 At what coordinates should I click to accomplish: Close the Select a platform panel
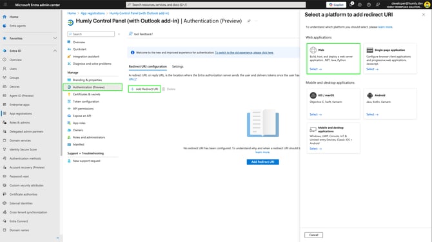tap(424, 15)
